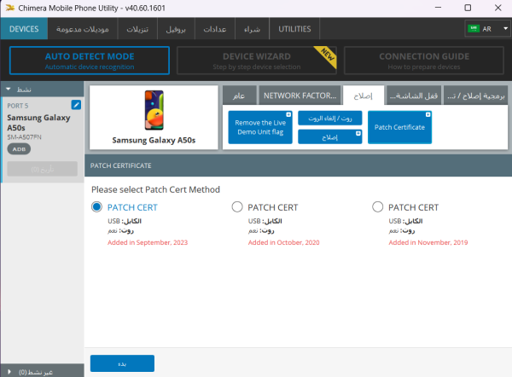Click the Chimera bird logo in title bar
The width and height of the screenshot is (512, 377).
click(x=9, y=8)
